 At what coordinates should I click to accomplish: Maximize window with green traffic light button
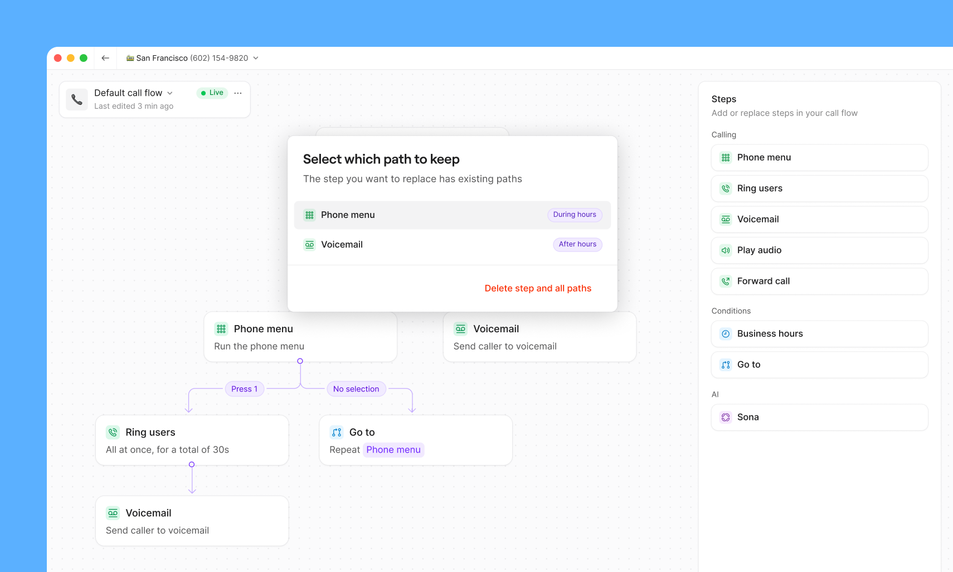84,58
